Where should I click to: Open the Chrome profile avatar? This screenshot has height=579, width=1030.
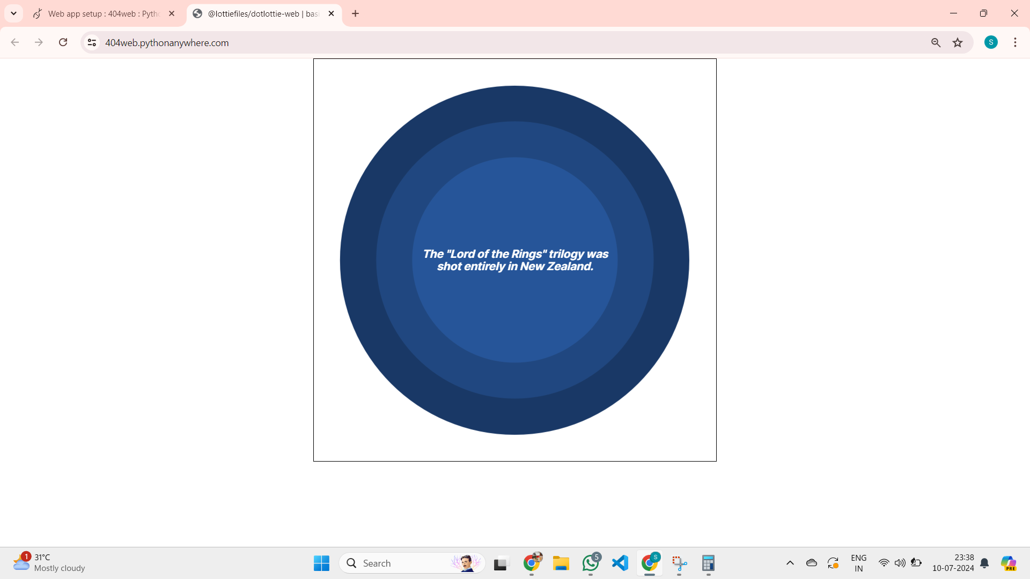[991, 42]
